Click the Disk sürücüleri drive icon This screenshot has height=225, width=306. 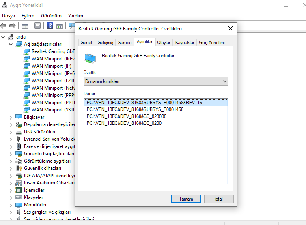[x=19, y=132]
